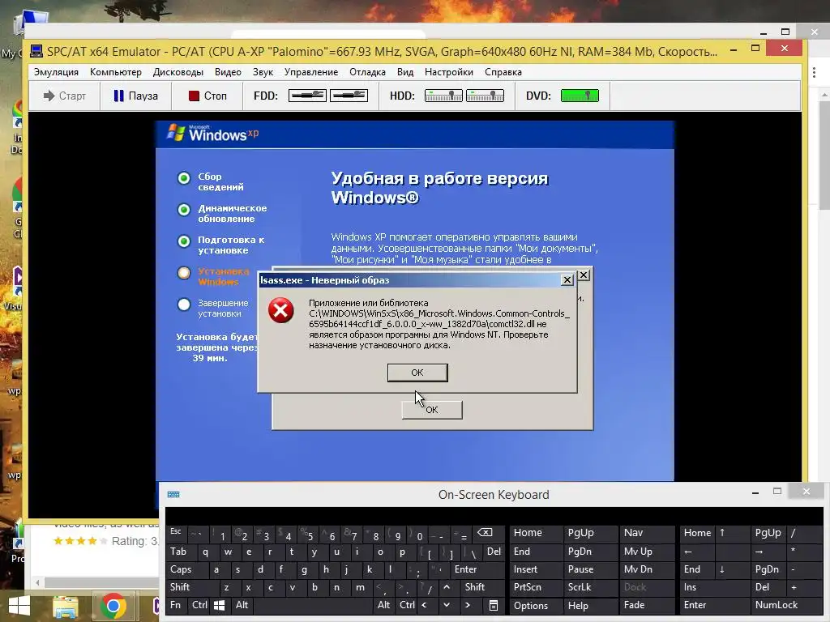Click the background page horizontal scrollbar left arrow

point(37,582)
